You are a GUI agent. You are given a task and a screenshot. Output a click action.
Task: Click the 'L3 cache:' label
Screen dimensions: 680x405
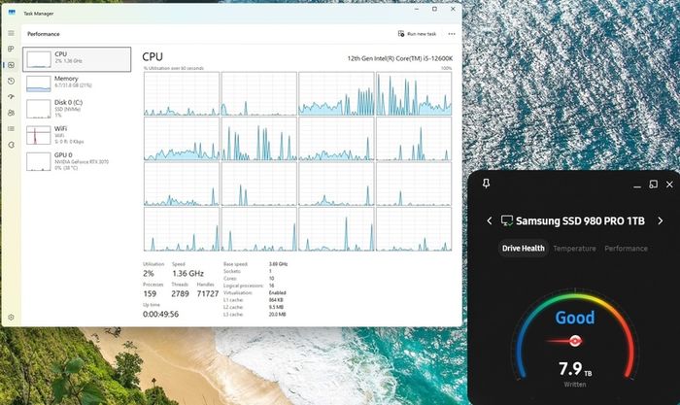(233, 315)
